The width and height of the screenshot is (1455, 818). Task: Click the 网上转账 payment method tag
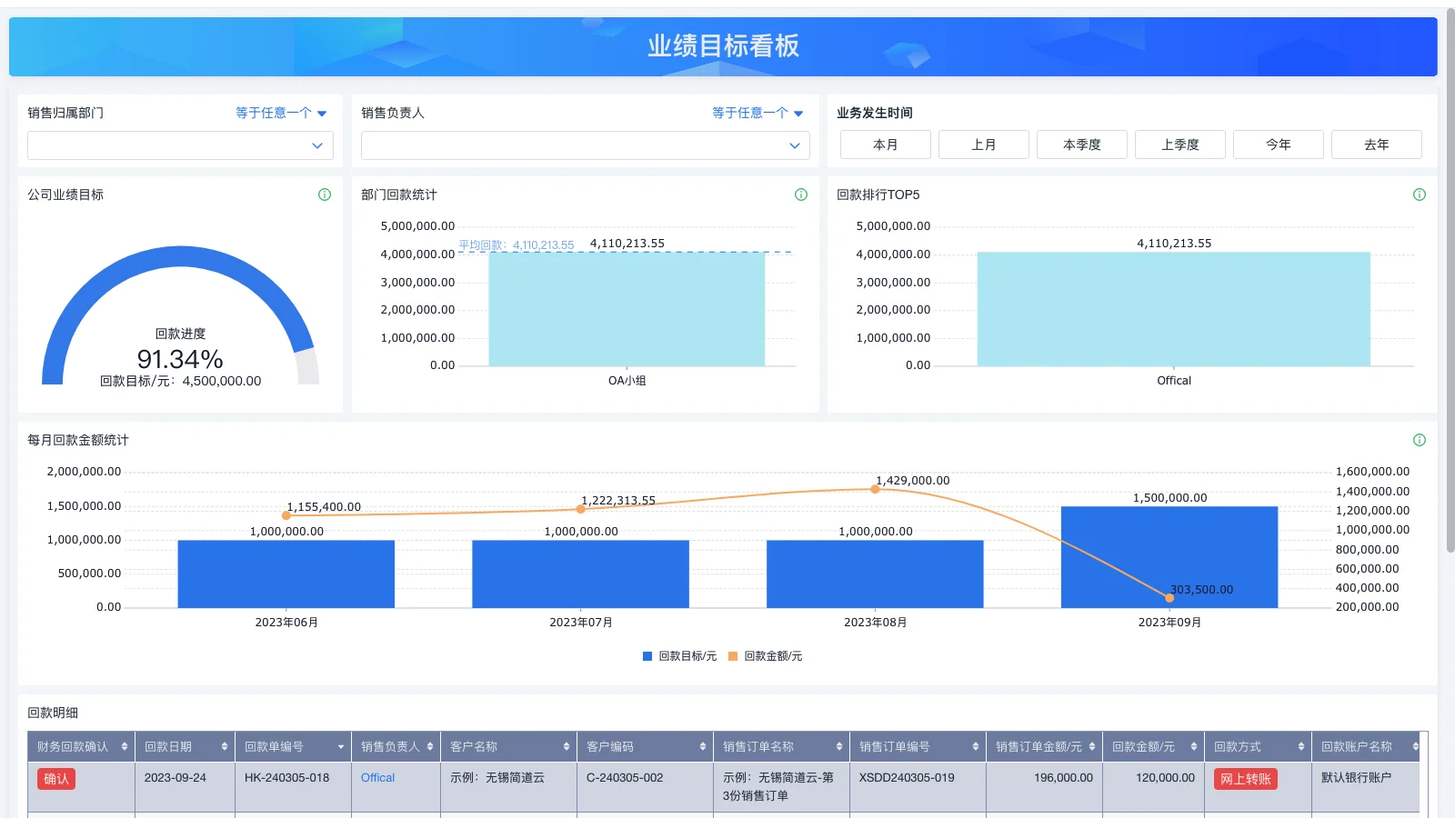(1245, 778)
